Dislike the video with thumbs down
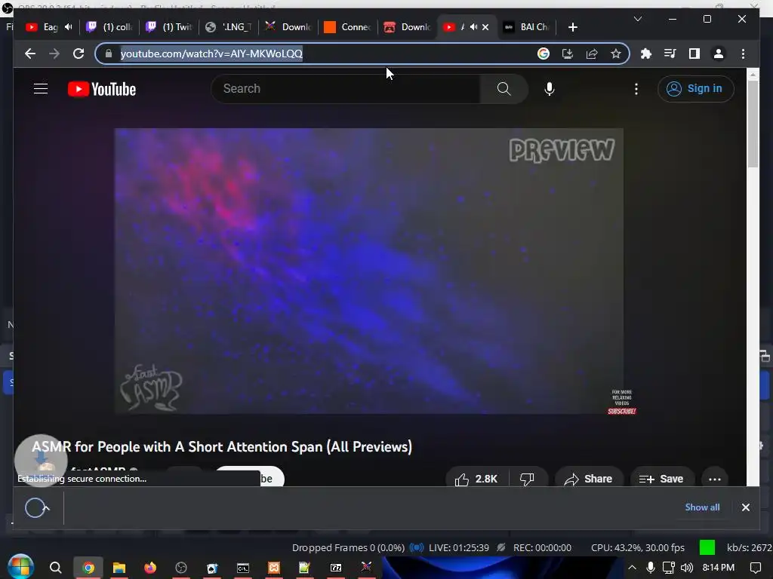The height and width of the screenshot is (579, 773). (x=527, y=479)
